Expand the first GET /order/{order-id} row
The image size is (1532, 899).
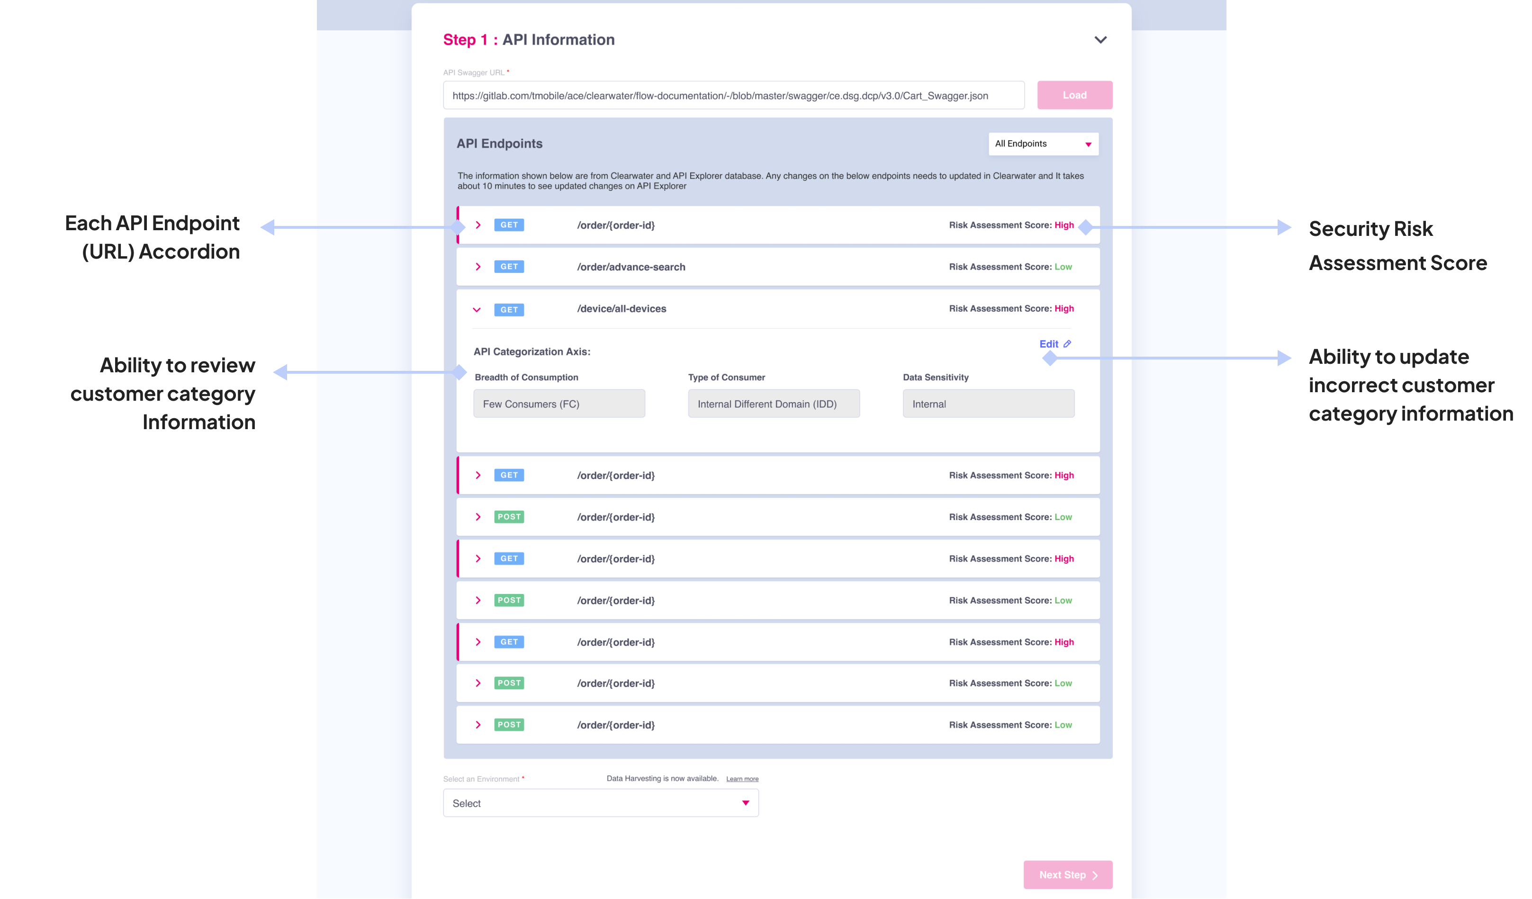click(478, 225)
